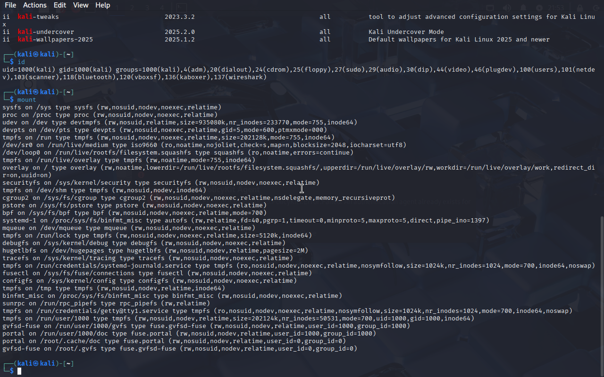Open the Help menu
Viewport: 604px width, 377px height.
[103, 5]
